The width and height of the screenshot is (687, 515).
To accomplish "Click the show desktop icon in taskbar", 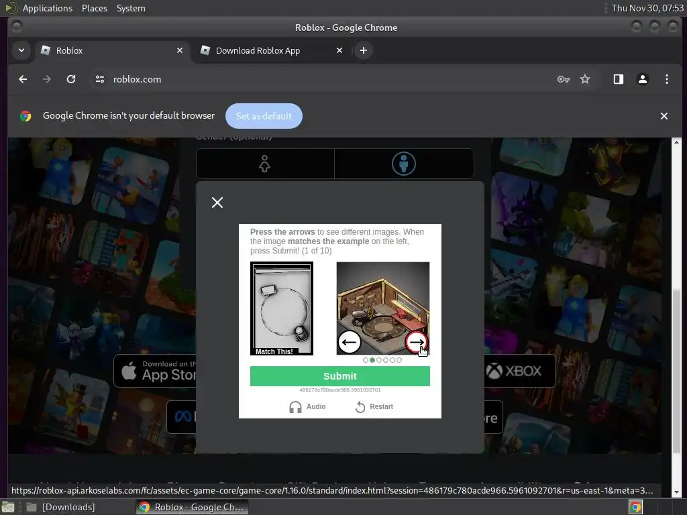I will coord(8,507).
